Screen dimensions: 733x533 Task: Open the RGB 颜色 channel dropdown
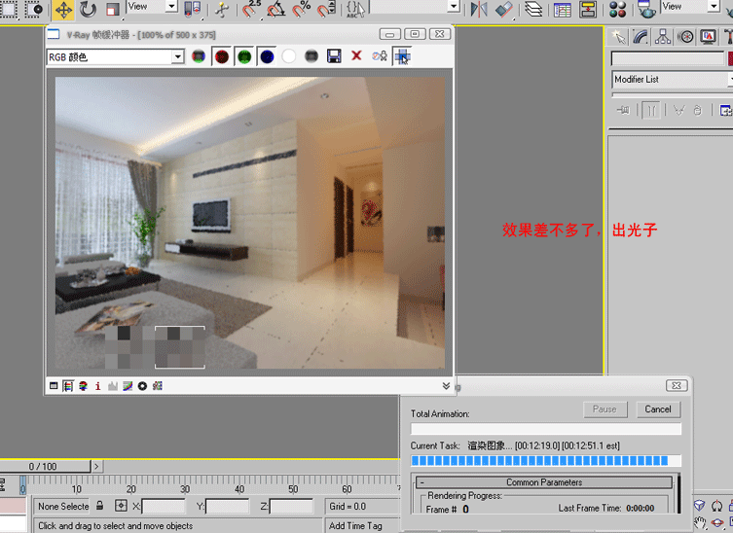pos(116,57)
